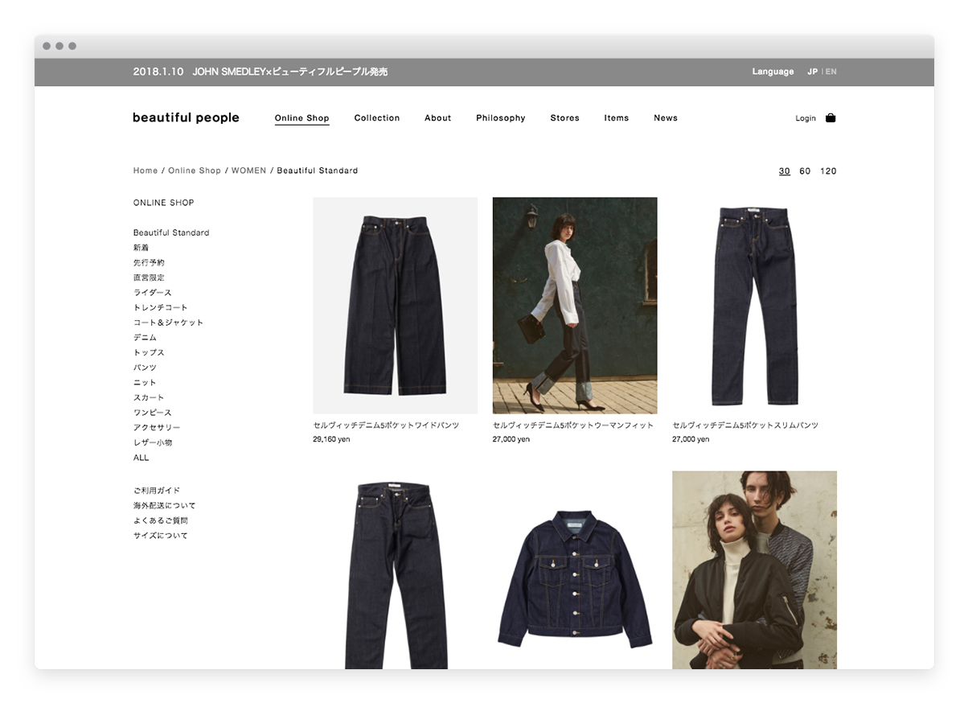Open wide pants product thumbnail
The width and height of the screenshot is (968, 703).
(x=395, y=306)
